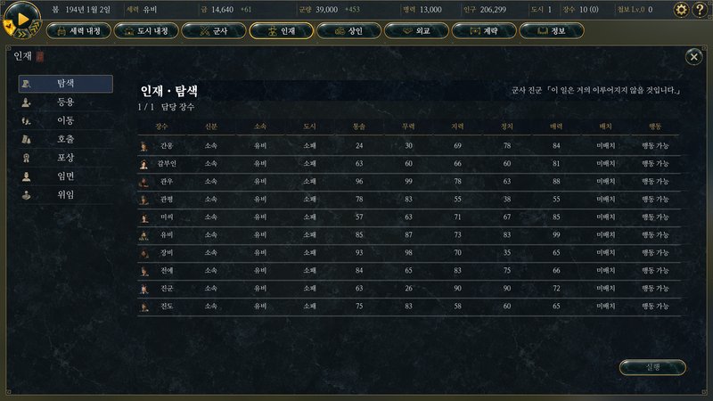The width and height of the screenshot is (713, 401).
Task: Click the date 194년 1월 2일
Action: [x=87, y=10]
